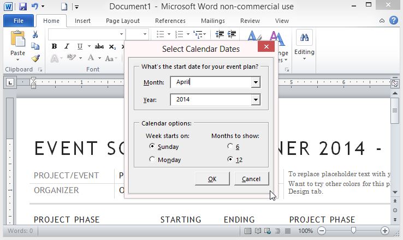Click the zoom slider handle
This screenshot has height=240, width=403.
[354, 231]
